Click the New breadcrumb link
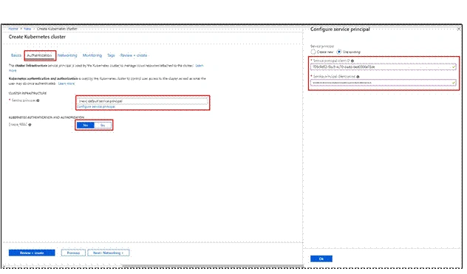Image resolution: width=467 pixels, height=274 pixels. 27,29
